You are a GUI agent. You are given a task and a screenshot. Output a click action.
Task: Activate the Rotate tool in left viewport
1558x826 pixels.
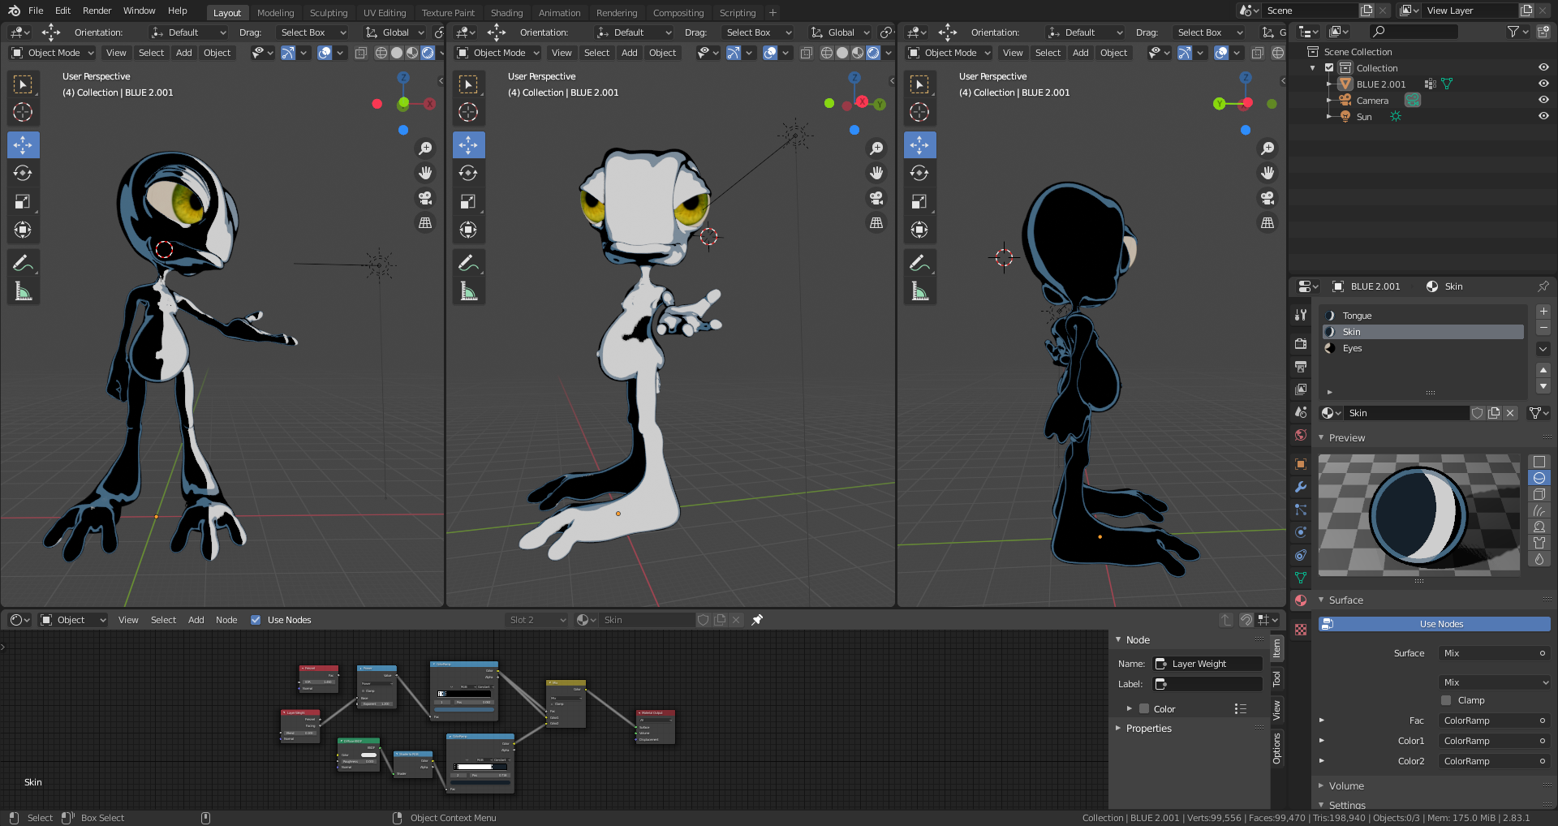tap(23, 173)
